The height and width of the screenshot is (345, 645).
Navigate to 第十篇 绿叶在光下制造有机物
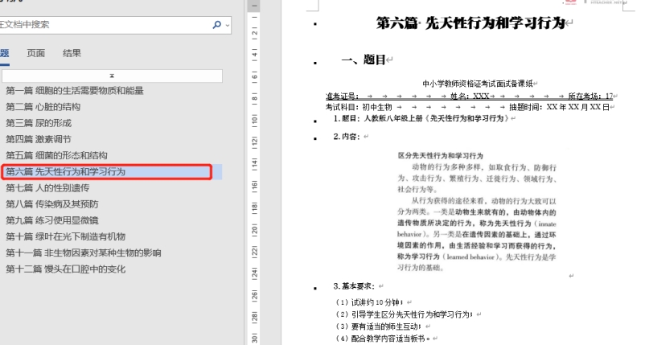(66, 236)
